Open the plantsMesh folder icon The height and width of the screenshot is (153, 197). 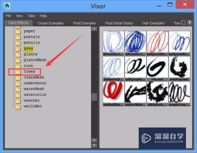pyautogui.click(x=18, y=60)
